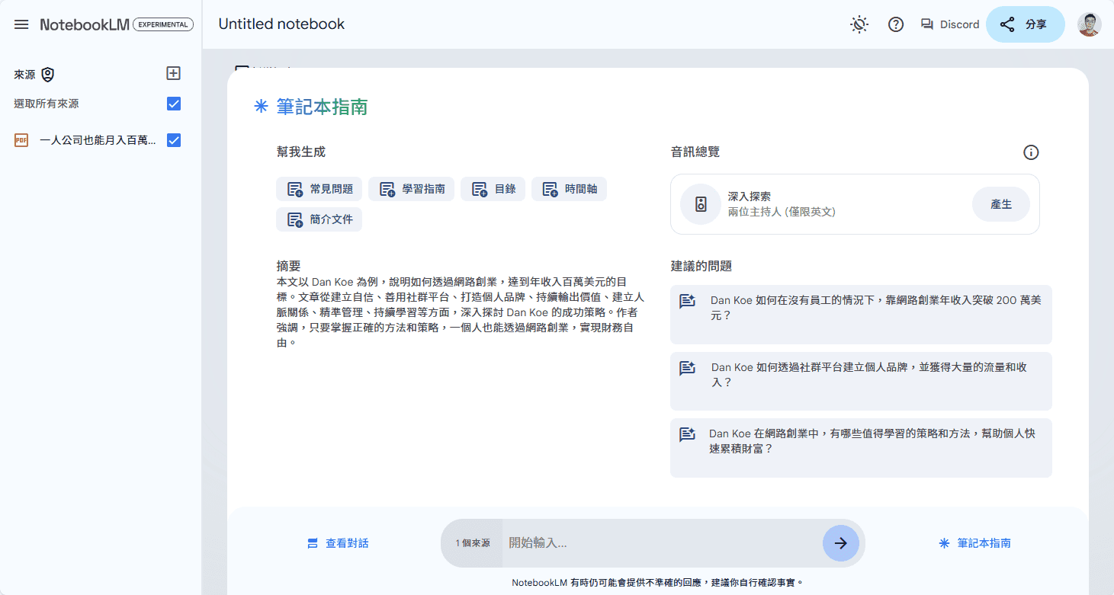The height and width of the screenshot is (595, 1114).
Task: Click the 音訊總覽 heading text
Action: click(695, 152)
